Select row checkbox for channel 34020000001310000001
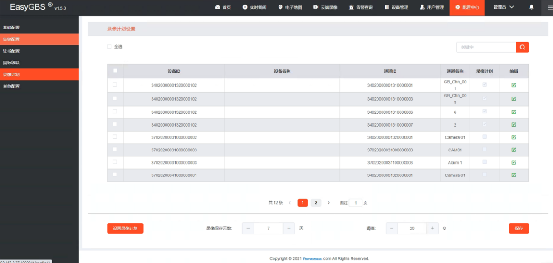The image size is (553, 263). [x=115, y=84]
